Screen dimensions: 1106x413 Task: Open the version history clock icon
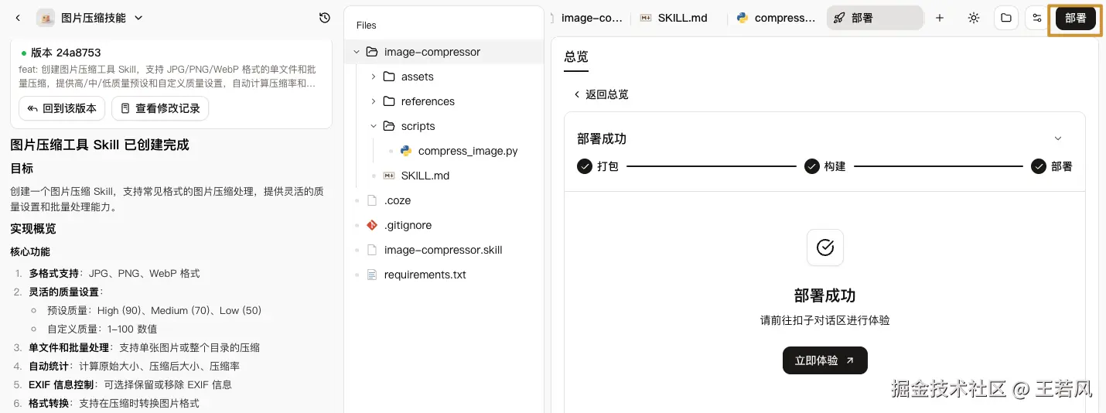325,18
